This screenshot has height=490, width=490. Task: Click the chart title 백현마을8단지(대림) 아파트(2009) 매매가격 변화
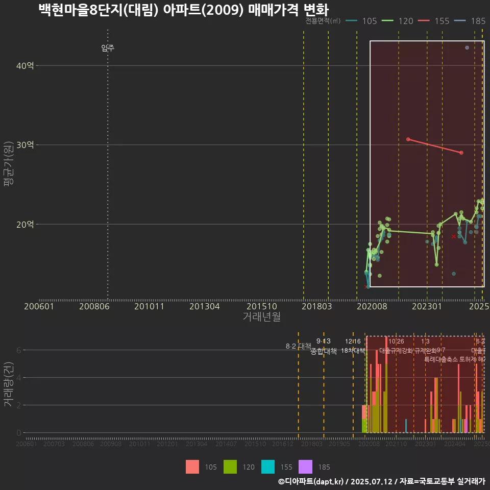[x=183, y=10]
